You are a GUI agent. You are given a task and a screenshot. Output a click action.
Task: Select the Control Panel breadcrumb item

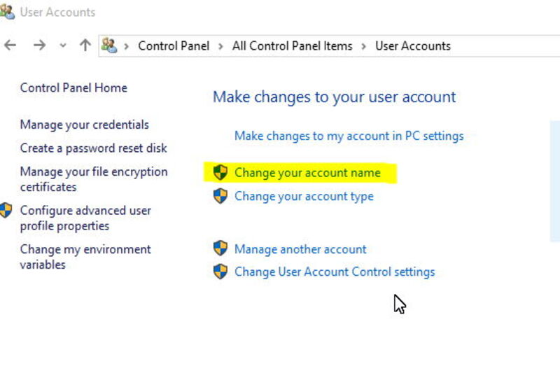coord(174,46)
